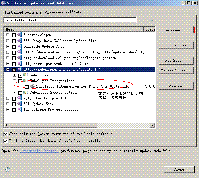Select The Eclipse Project Updates row text
The image size is (199, 178).
(x=51, y=109)
